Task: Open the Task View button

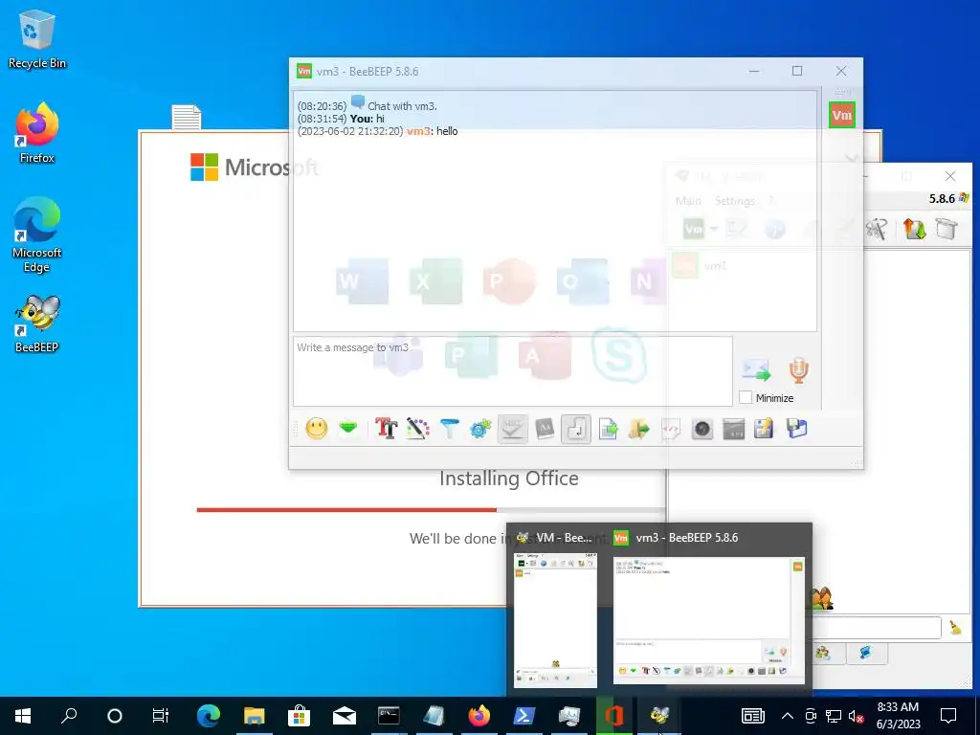Action: (x=160, y=716)
